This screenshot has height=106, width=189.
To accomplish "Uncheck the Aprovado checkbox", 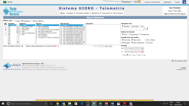I will 123,40.
